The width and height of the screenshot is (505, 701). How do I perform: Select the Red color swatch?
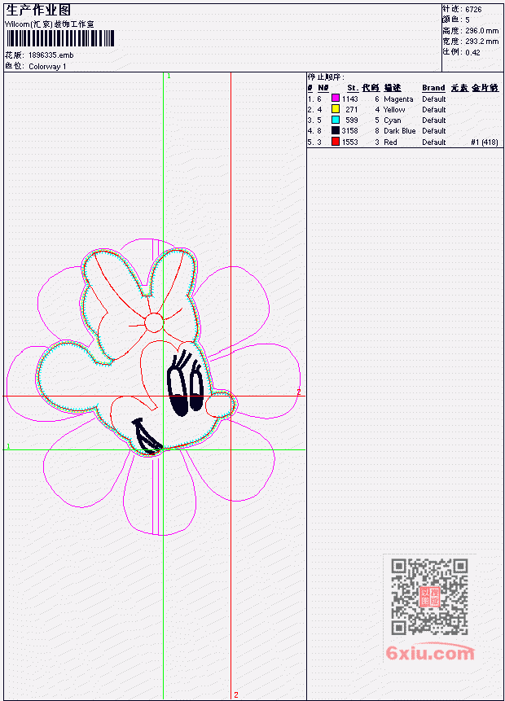[336, 142]
